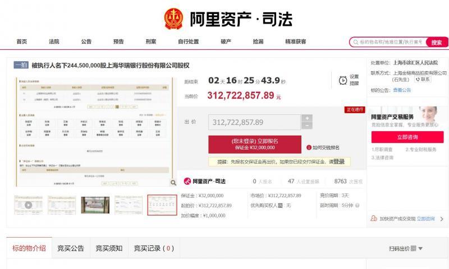The width and height of the screenshot is (449, 269).
Task: Click the 47 人设置提醒 count
Action: (303, 181)
